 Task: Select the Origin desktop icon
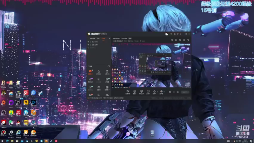tap(3, 103)
